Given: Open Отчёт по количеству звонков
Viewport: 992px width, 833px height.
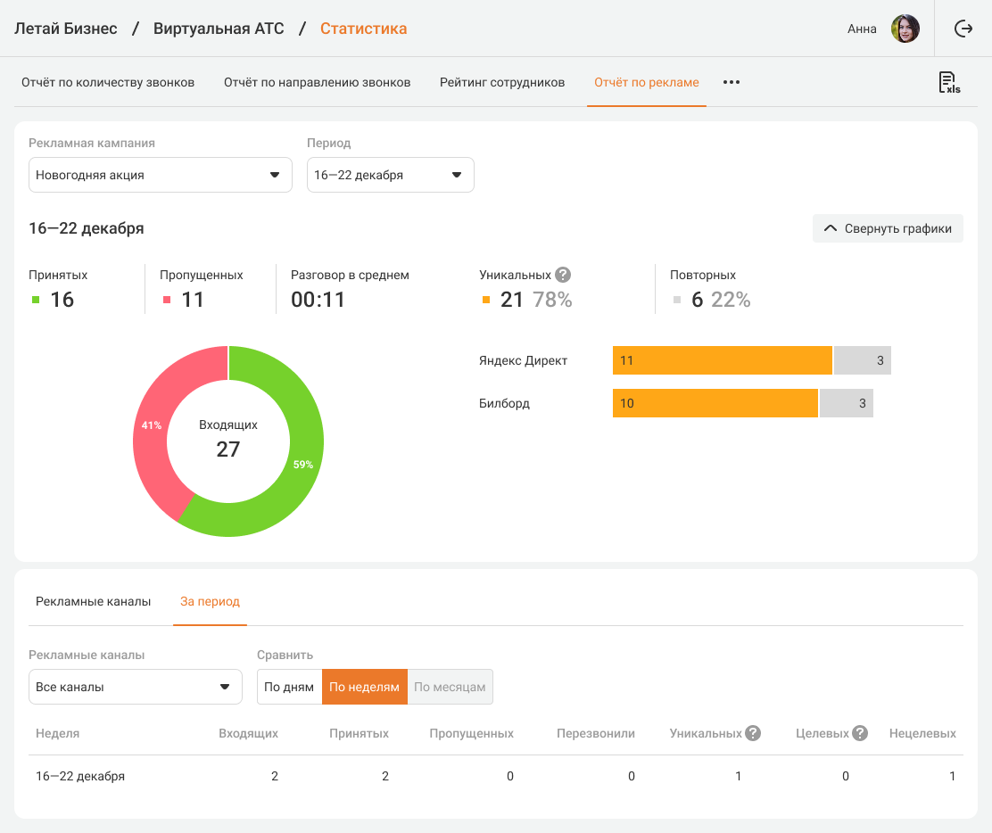Looking at the screenshot, I should point(108,82).
